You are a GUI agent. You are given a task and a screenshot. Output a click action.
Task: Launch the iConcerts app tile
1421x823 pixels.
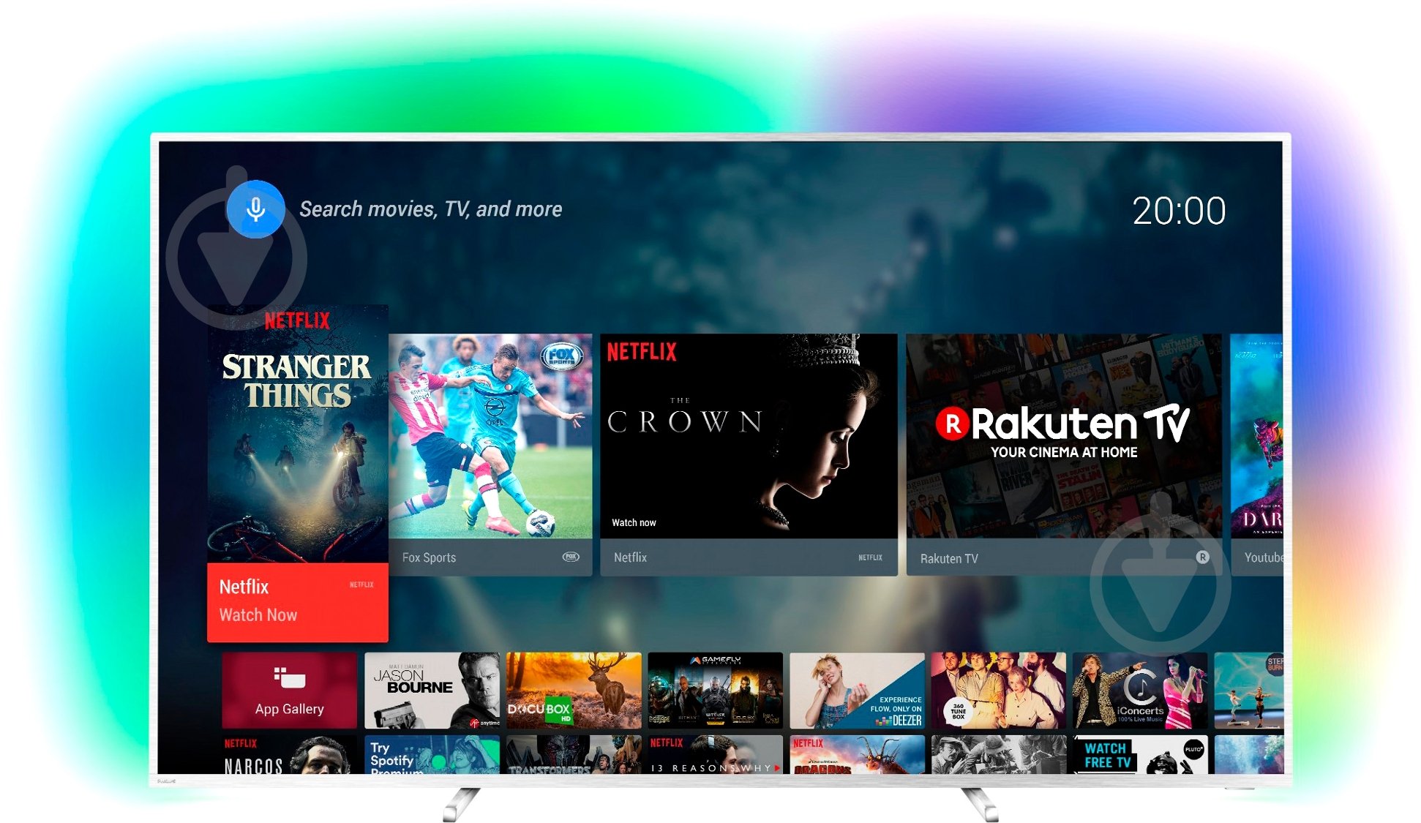click(1139, 690)
